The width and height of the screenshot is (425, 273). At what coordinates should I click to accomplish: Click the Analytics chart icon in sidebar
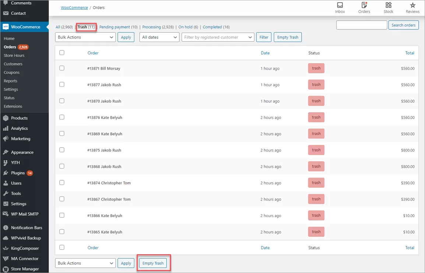tap(6, 128)
